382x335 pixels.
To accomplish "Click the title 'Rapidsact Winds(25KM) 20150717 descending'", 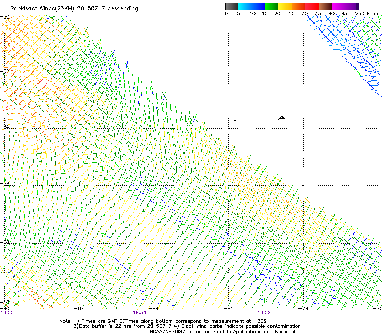I will coord(74,9).
